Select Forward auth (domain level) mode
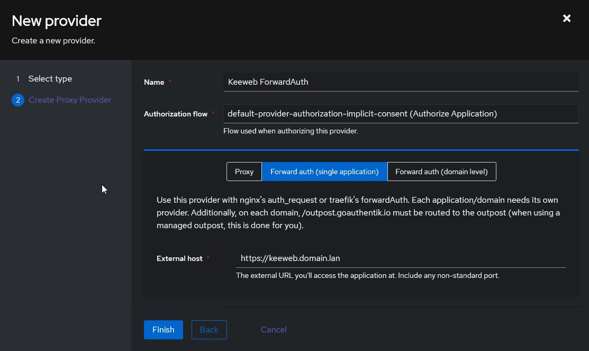Viewport: 589px width, 351px height. (441, 172)
